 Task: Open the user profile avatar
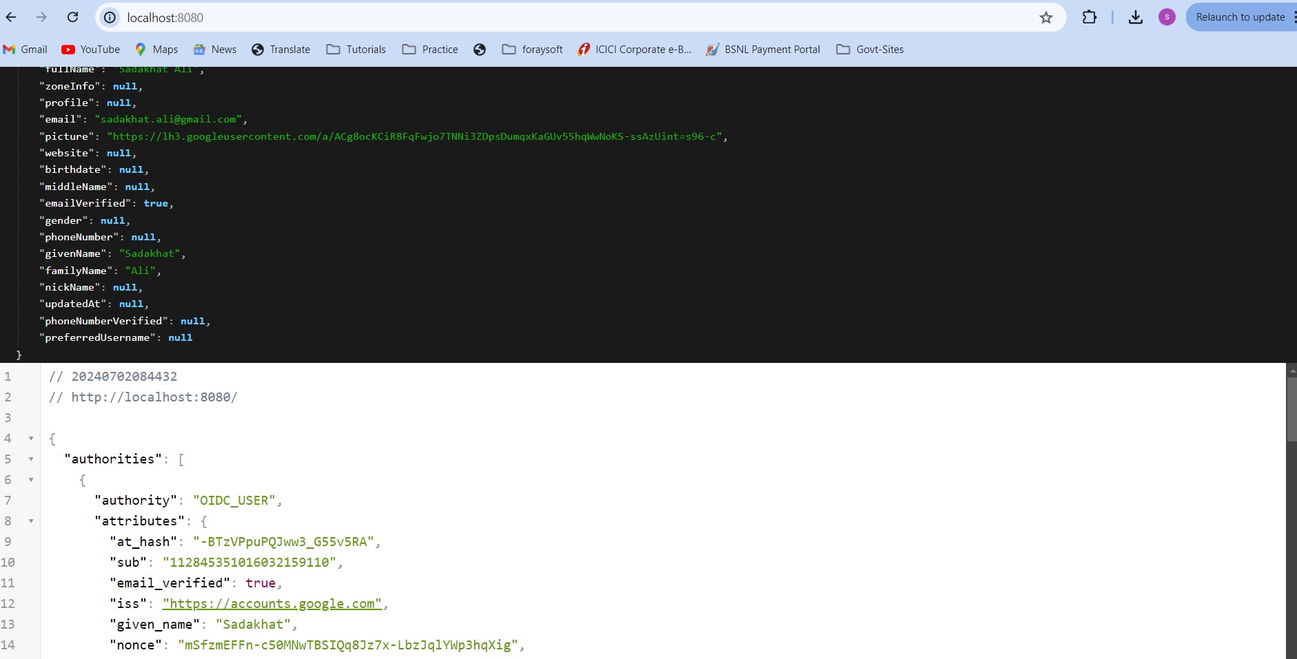[x=1167, y=17]
